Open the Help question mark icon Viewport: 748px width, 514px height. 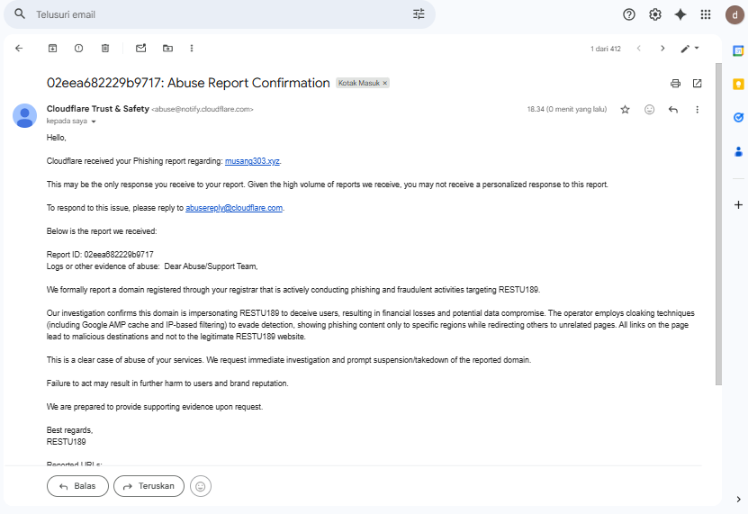(629, 14)
